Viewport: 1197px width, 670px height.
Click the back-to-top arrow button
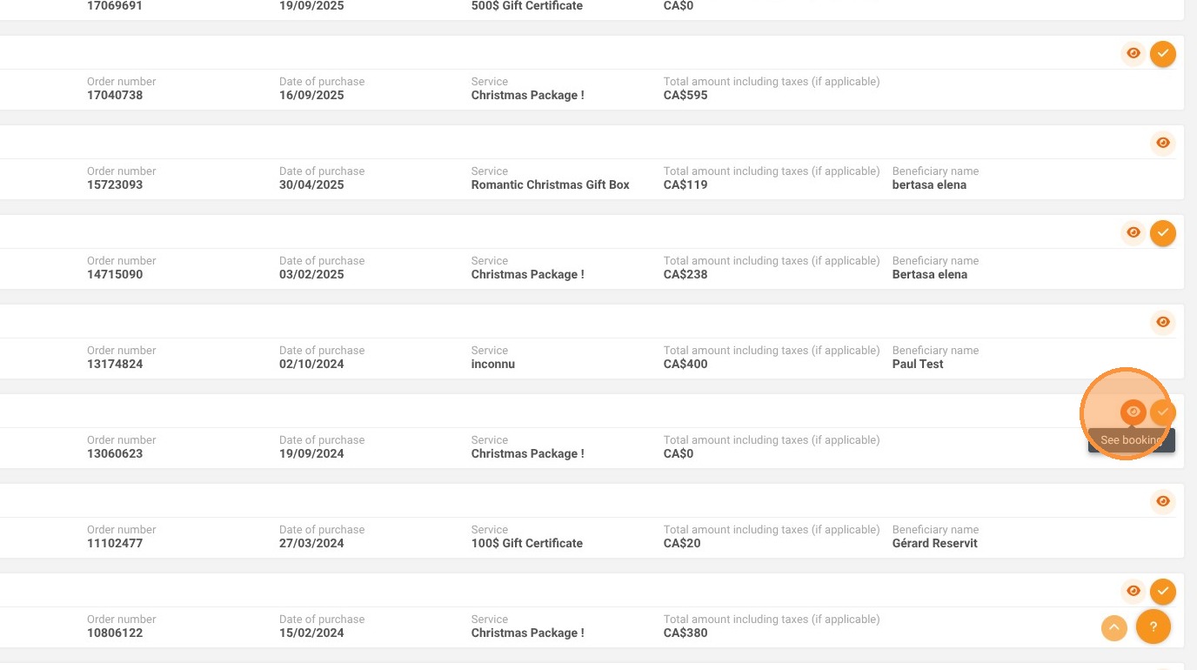click(x=1114, y=628)
